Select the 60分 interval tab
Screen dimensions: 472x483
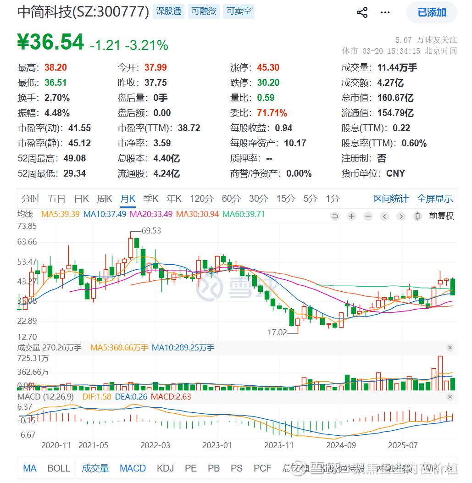(231, 199)
